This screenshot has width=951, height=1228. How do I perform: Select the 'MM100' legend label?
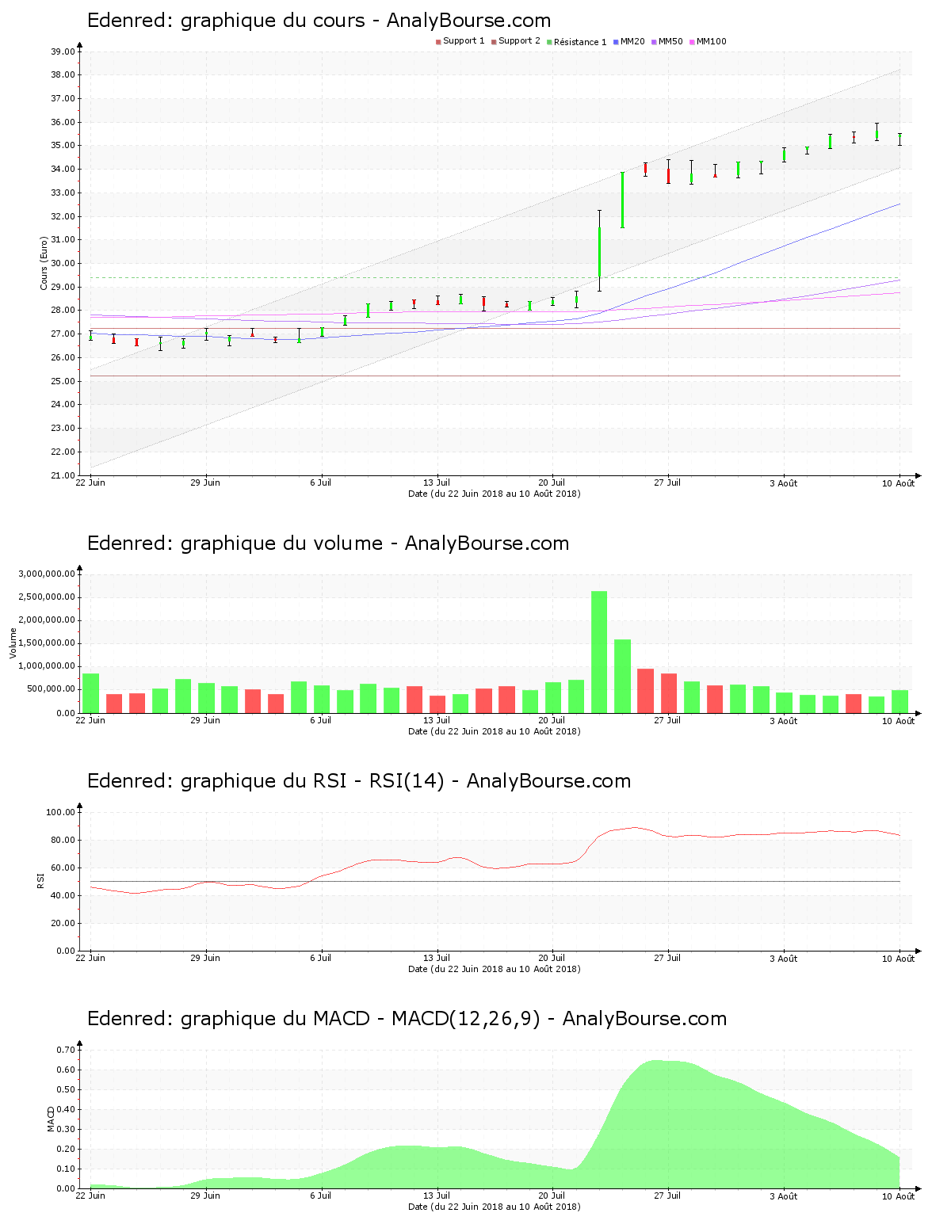click(712, 41)
